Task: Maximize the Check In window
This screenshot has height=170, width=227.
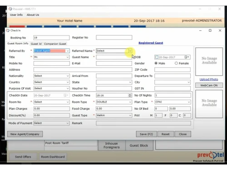Action: click(x=210, y=30)
